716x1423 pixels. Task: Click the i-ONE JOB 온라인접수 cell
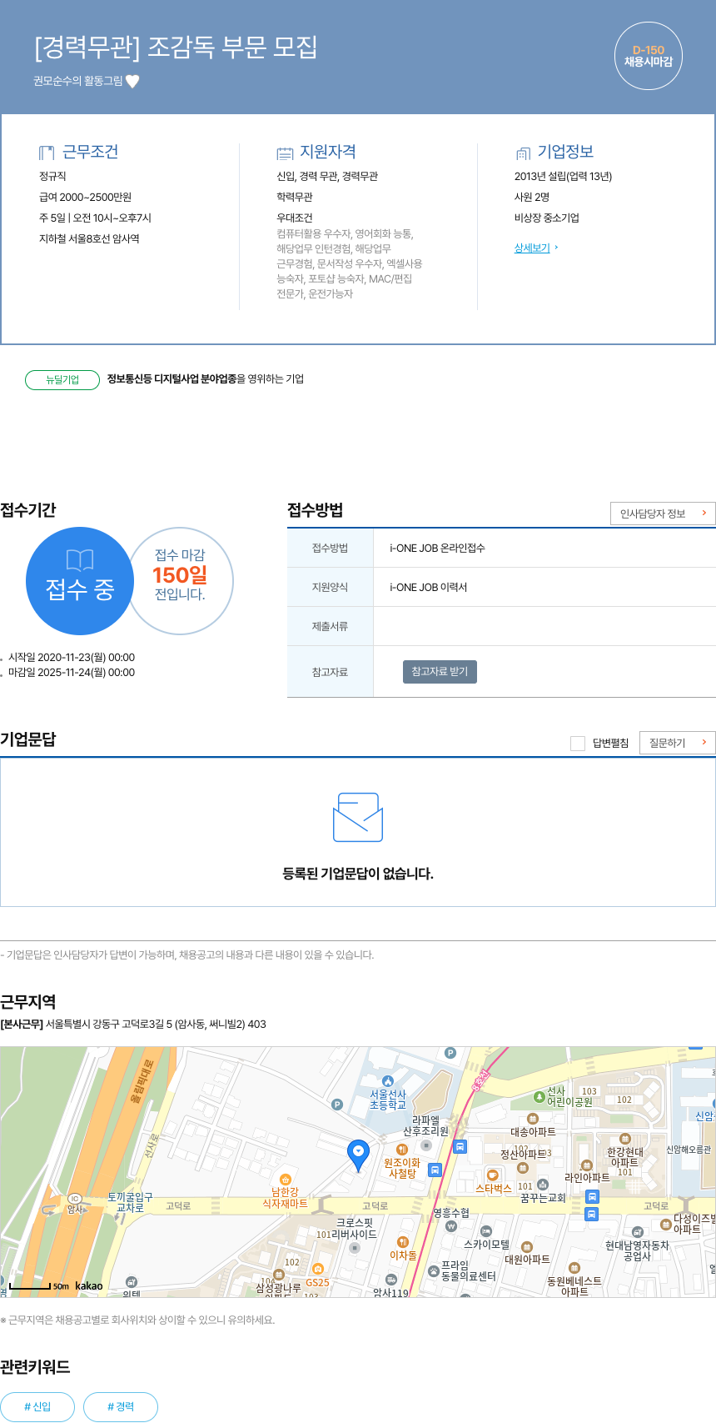click(x=544, y=549)
